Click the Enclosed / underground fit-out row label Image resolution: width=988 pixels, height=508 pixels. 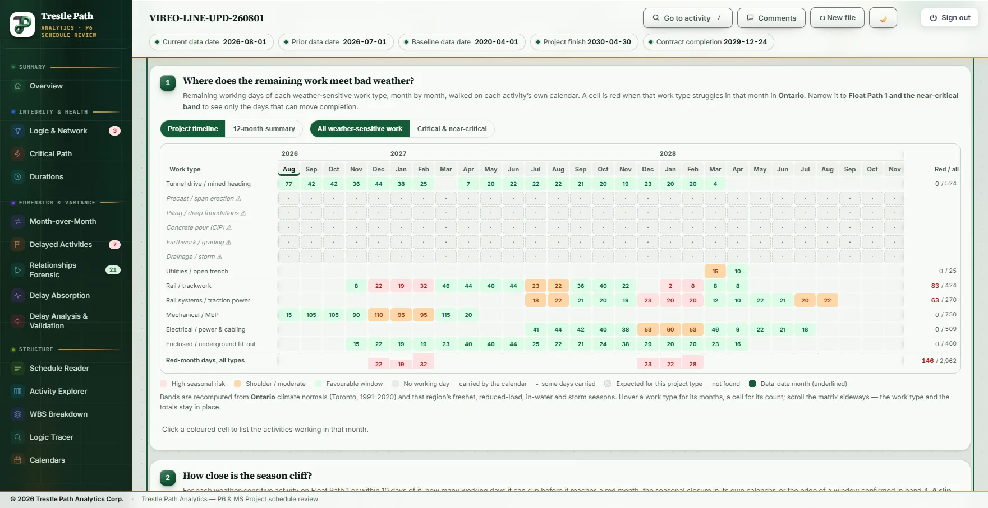click(x=211, y=344)
